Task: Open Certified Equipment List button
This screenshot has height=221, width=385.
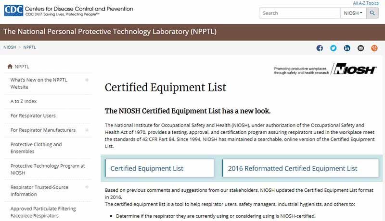Action: (x=160, y=168)
